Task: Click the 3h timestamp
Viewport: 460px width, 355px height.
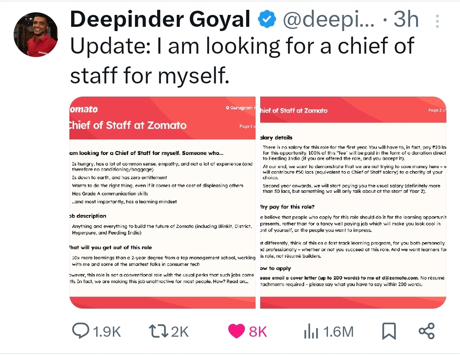Action: (406, 20)
